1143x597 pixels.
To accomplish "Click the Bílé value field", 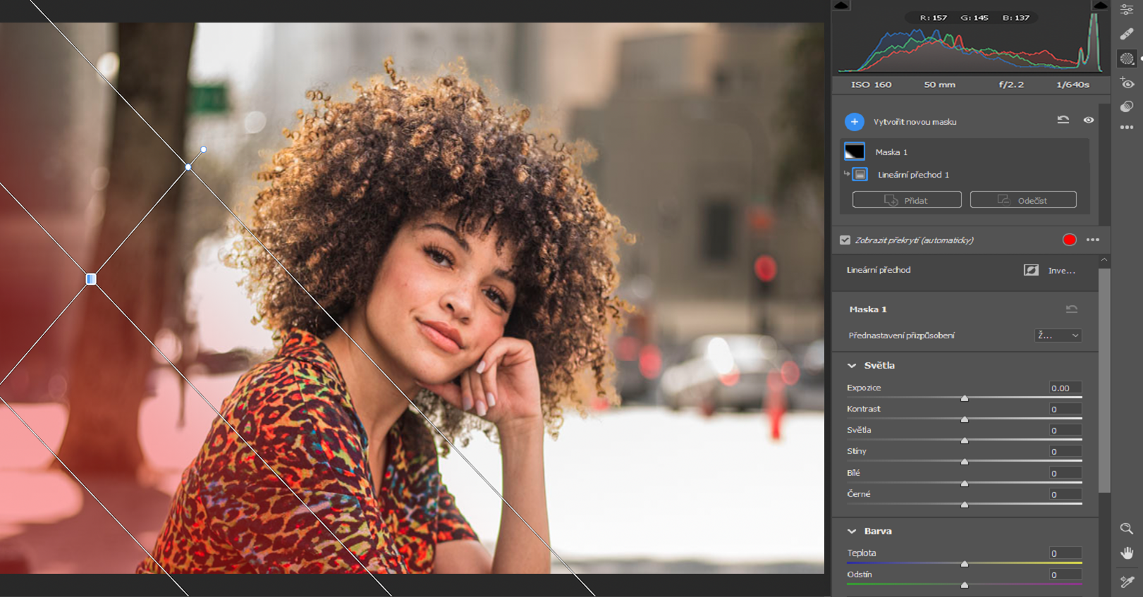I will (1065, 473).
